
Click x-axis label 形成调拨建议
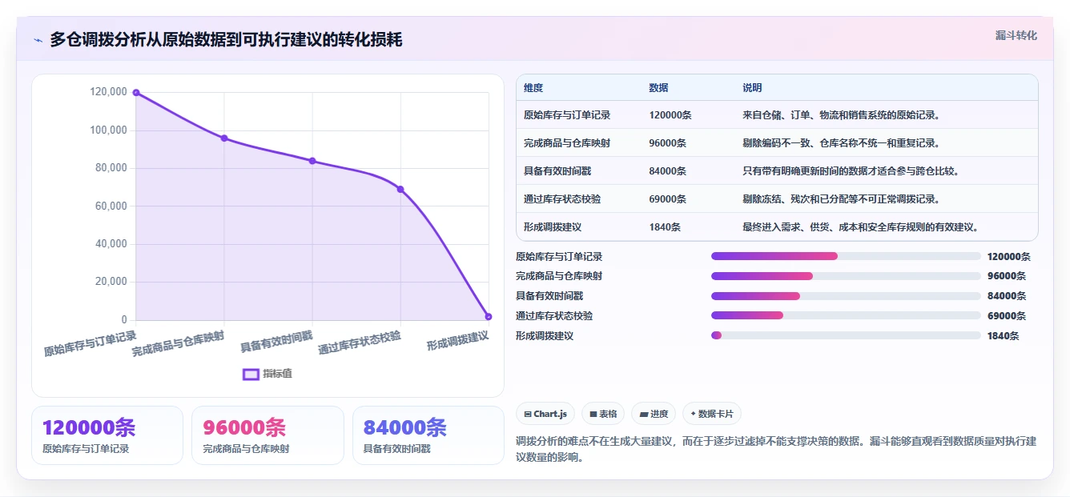coord(457,340)
